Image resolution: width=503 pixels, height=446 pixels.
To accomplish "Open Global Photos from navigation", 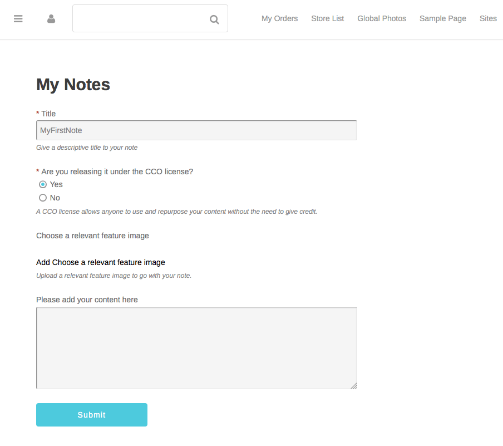I will pos(381,18).
